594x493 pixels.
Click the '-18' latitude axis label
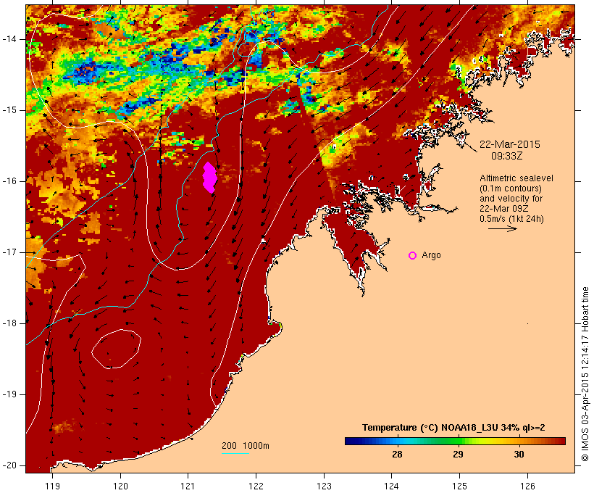click(x=9, y=323)
